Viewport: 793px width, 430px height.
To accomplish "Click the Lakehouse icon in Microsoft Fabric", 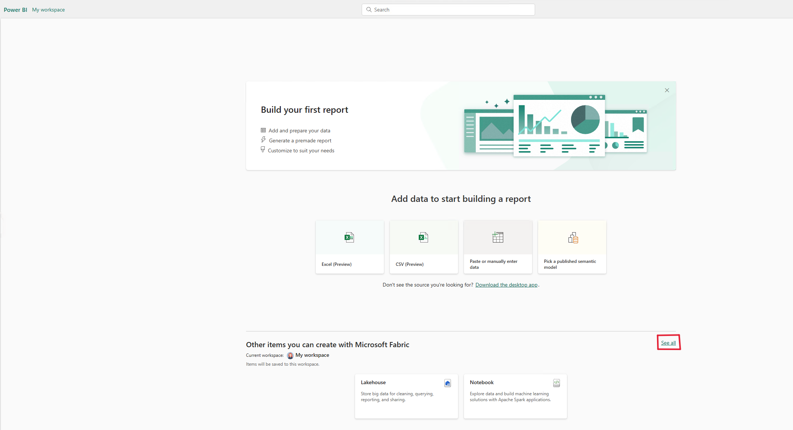I will click(x=447, y=382).
